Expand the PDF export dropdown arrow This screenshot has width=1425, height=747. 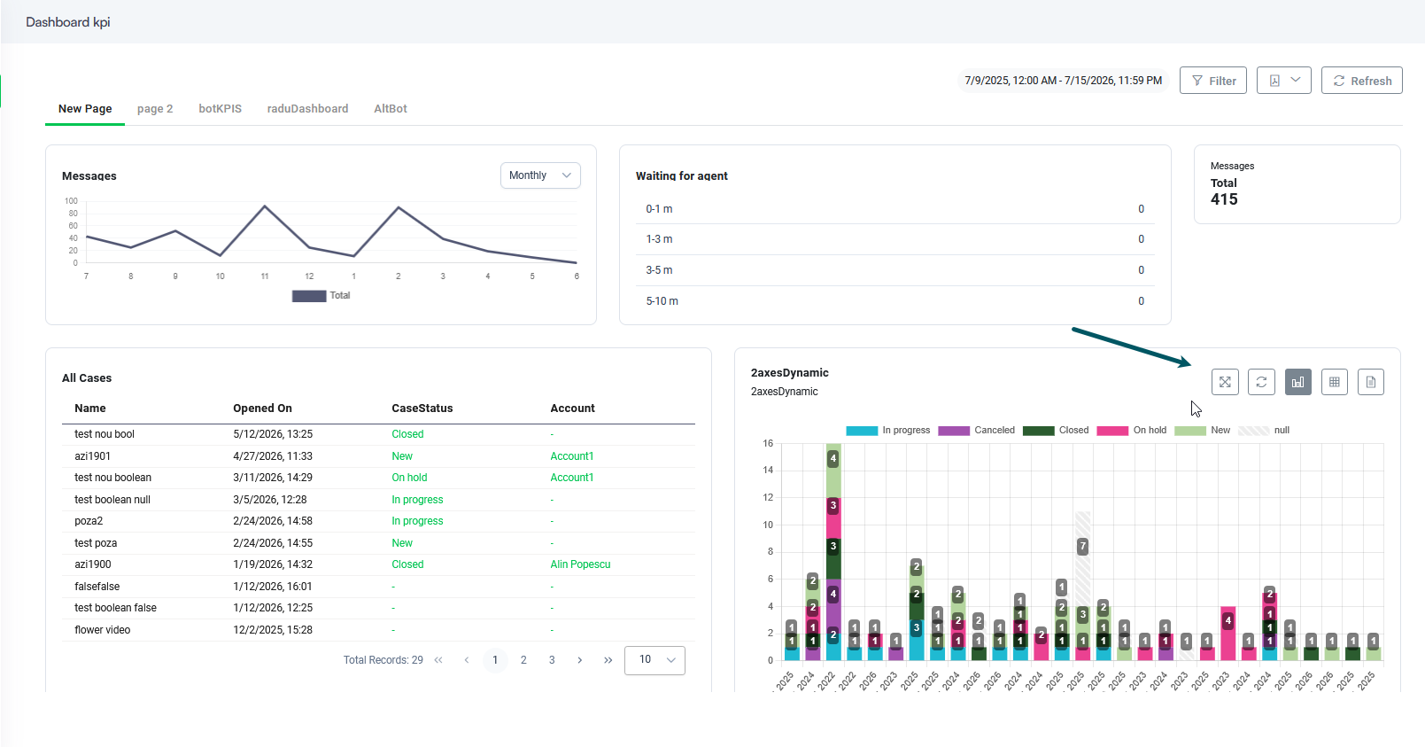coord(1296,80)
